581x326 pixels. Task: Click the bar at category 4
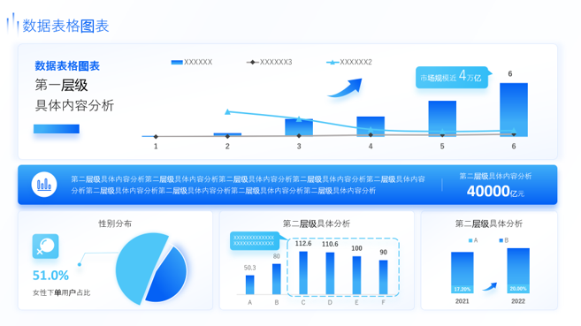click(371, 126)
